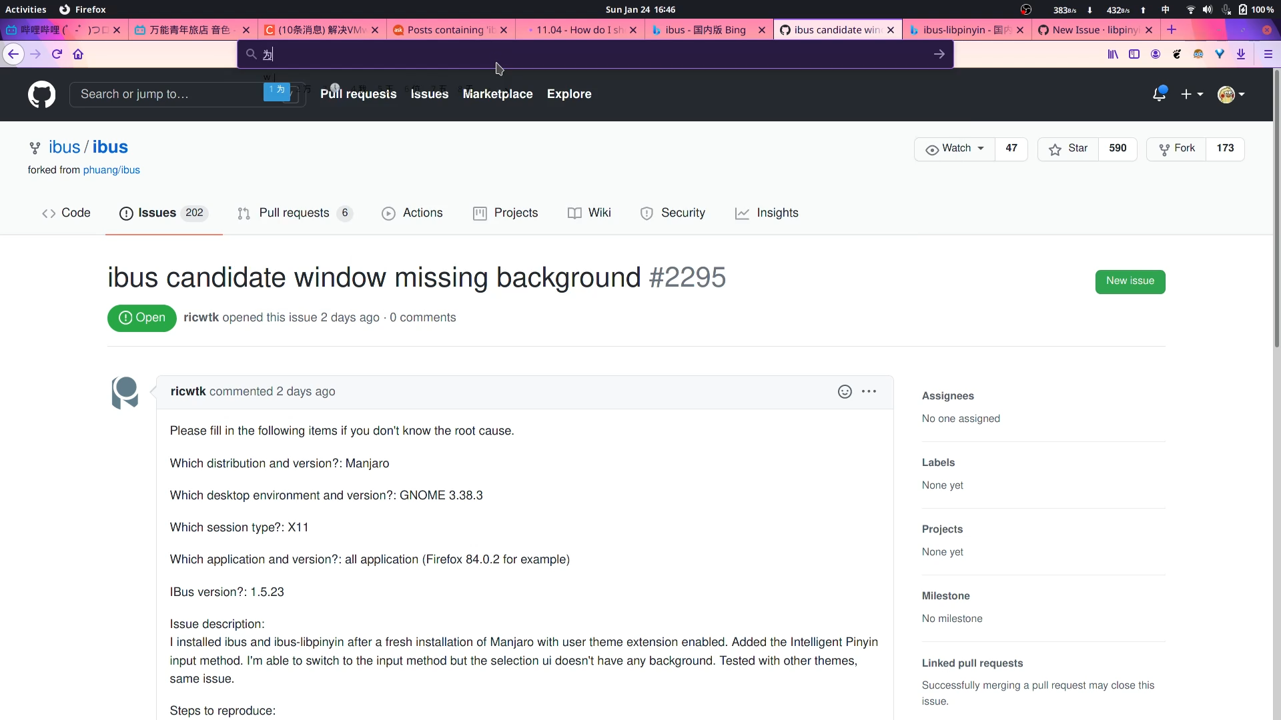Go to Firefox home page
Screen dimensions: 1281x720
78,54
